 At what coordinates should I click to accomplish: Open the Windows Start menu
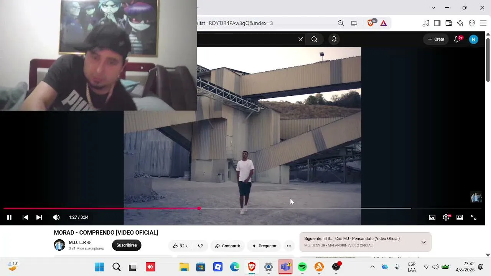(x=99, y=267)
